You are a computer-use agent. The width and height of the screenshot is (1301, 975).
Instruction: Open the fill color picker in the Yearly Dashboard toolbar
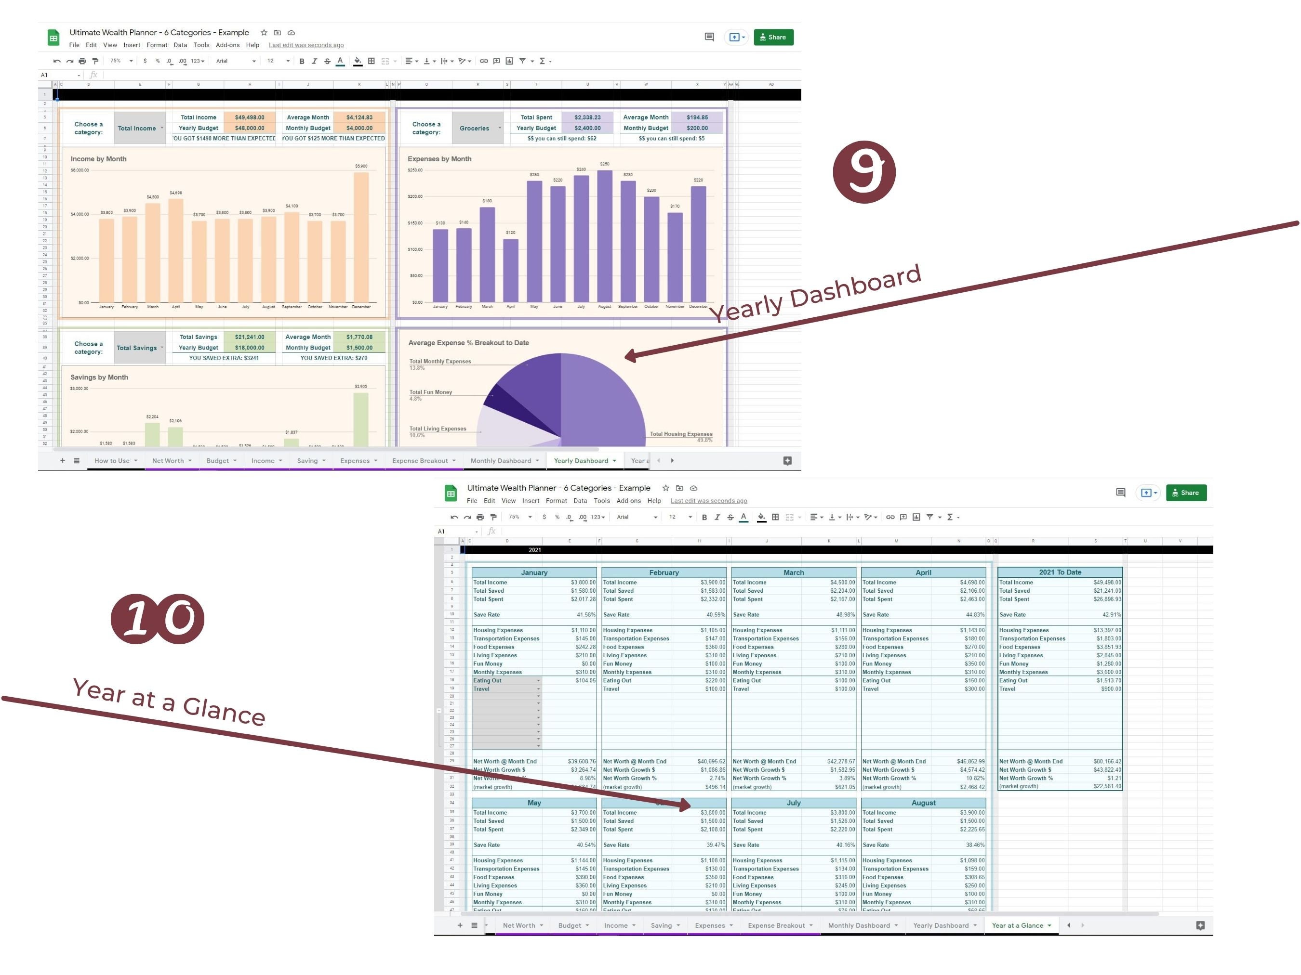click(358, 61)
